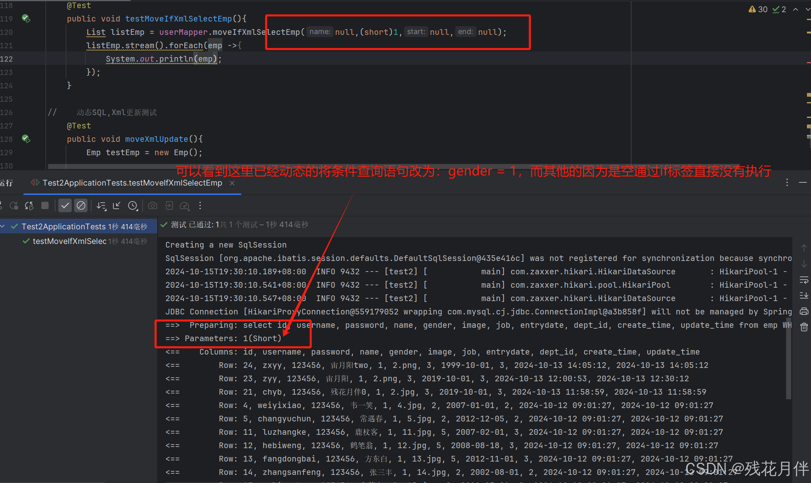Screen dimensions: 811x483
Task: Clear console with the trash icon
Action: pyautogui.click(x=804, y=327)
